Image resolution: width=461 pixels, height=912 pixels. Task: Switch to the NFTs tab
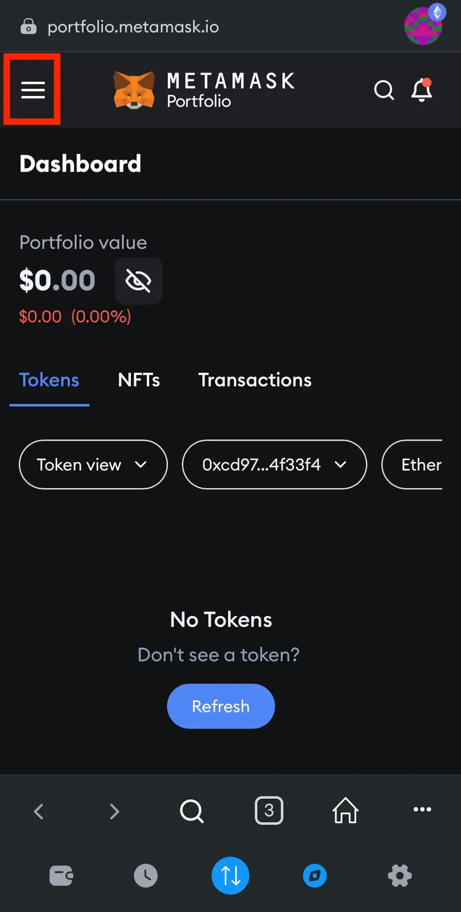click(139, 380)
